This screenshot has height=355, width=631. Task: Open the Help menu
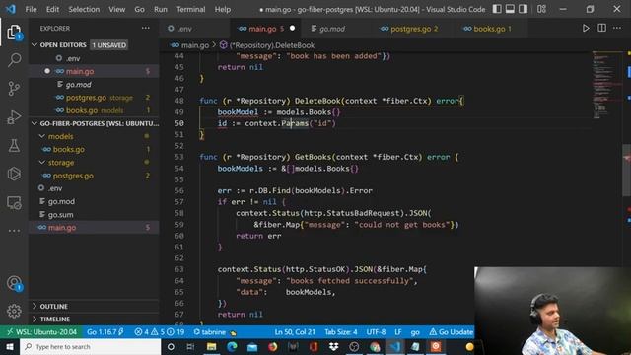(x=223, y=9)
